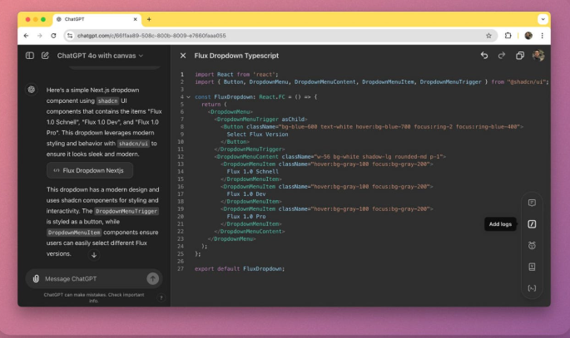Click the Add logs shortcut icon
Screen dimensions: 570x338
[x=532, y=224]
